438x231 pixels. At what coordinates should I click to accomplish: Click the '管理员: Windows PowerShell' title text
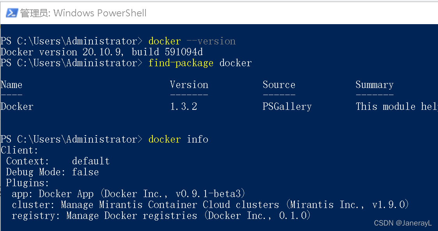[84, 13]
